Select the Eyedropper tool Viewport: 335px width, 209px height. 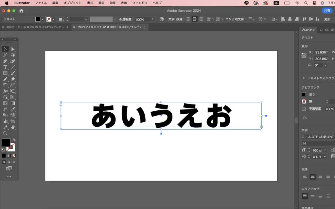(x=13, y=109)
